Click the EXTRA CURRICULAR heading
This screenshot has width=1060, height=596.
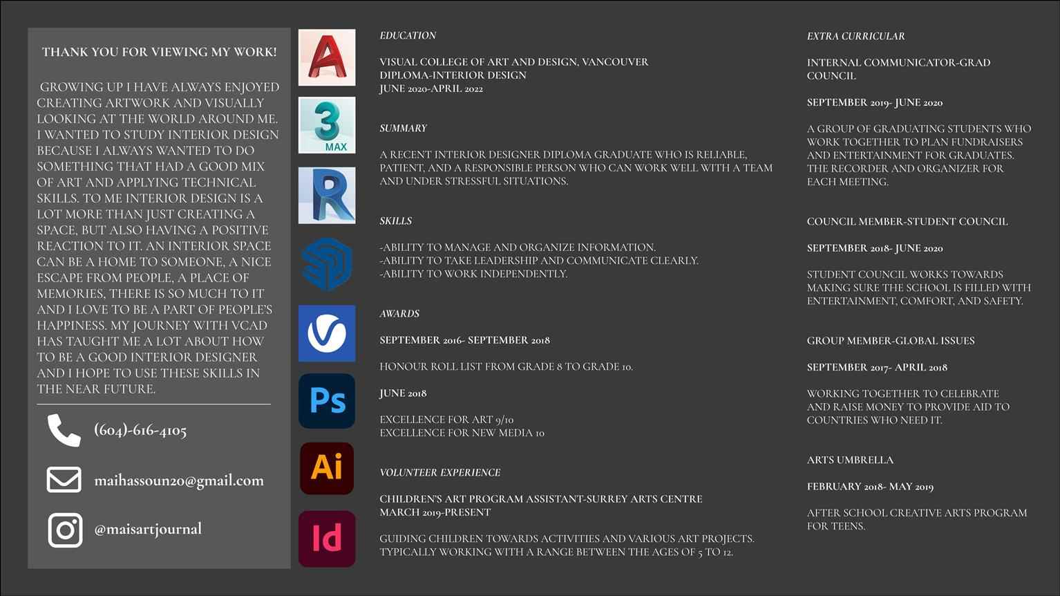(x=855, y=36)
